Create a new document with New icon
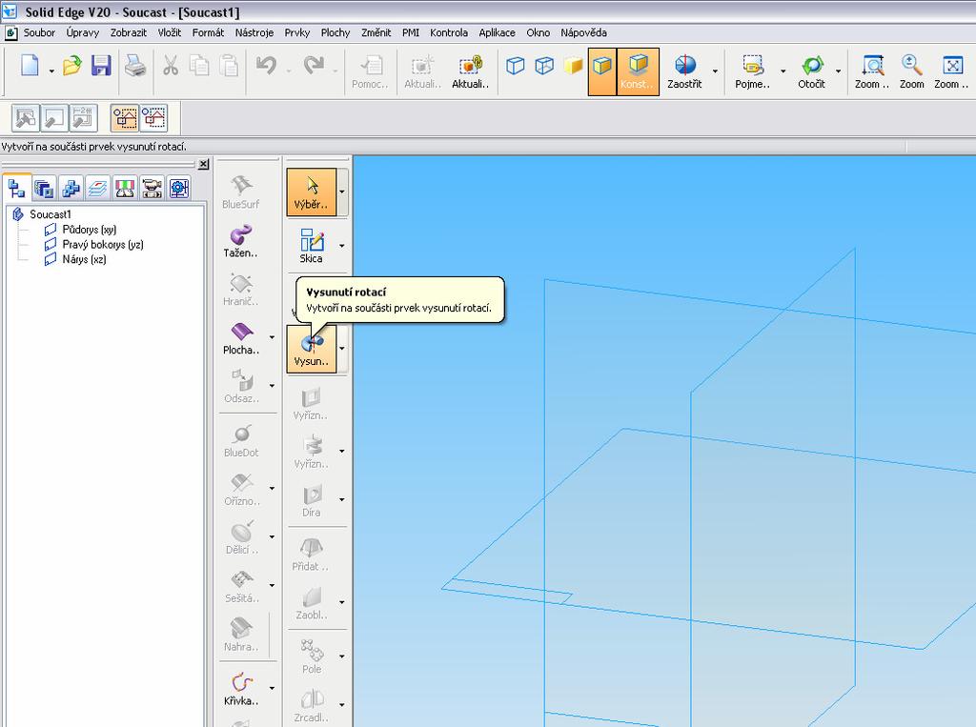 pos(30,66)
